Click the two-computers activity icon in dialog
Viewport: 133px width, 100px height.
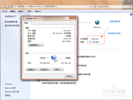pyautogui.click(x=55, y=59)
